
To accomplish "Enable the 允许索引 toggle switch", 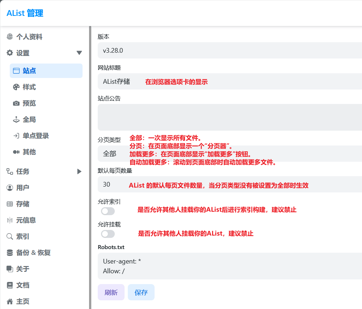I will click(108, 211).
